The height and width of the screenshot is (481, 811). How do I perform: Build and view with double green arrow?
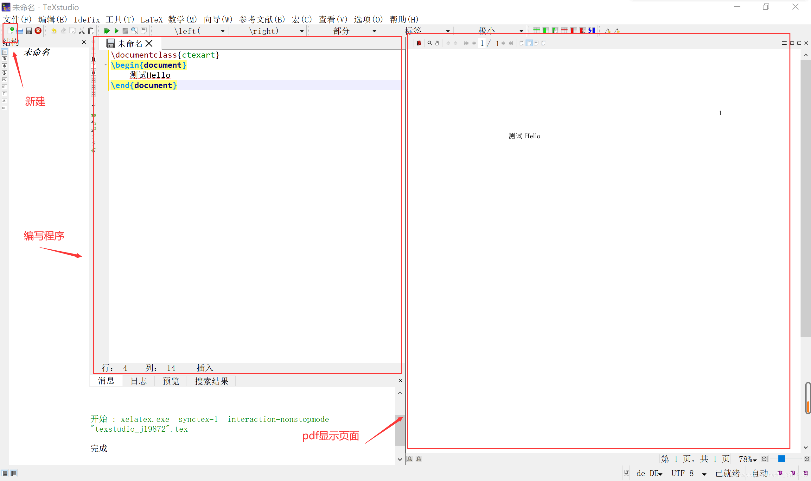pos(107,31)
